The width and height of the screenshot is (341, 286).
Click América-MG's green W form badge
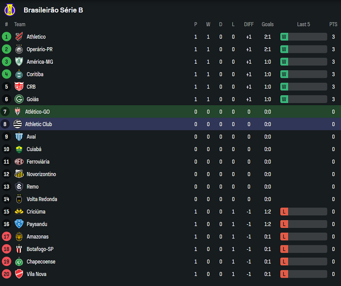284,62
